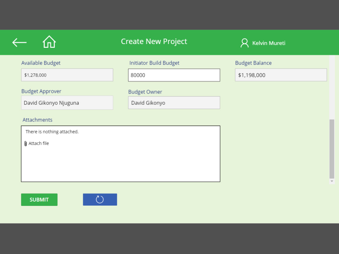
Task: Click 'There is nothing attached.' text
Action: [x=52, y=132]
